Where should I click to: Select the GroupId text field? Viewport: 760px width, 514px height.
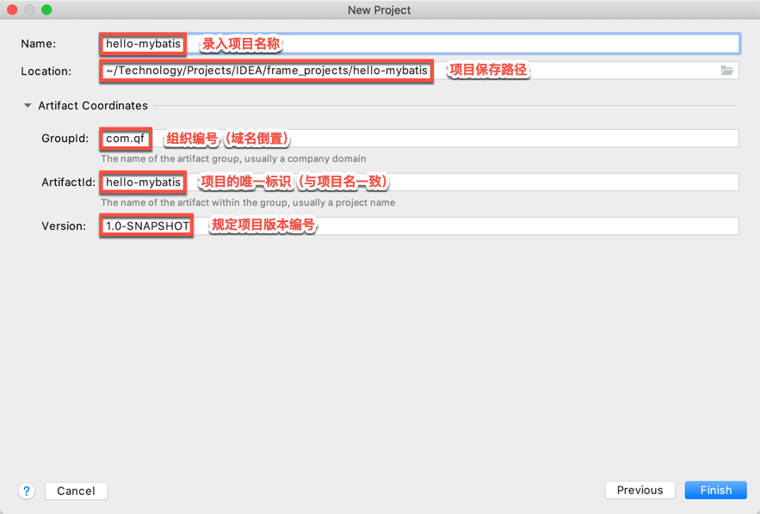click(420, 139)
